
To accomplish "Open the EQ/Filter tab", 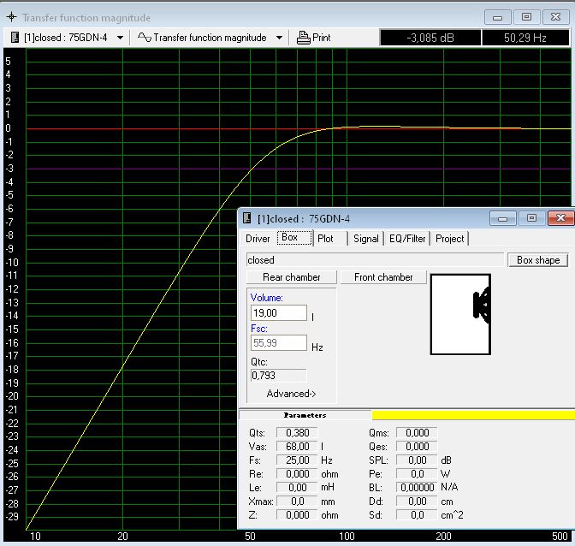I will point(407,239).
